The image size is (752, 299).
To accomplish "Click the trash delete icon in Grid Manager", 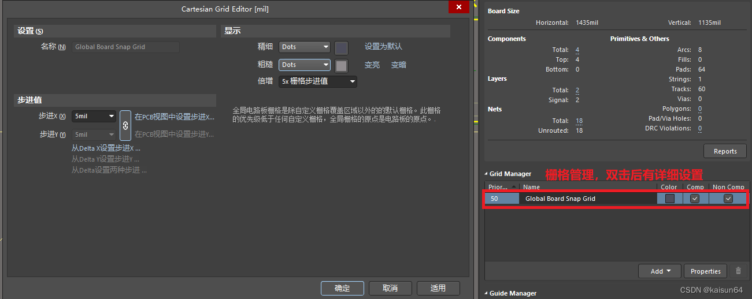I will click(x=738, y=271).
